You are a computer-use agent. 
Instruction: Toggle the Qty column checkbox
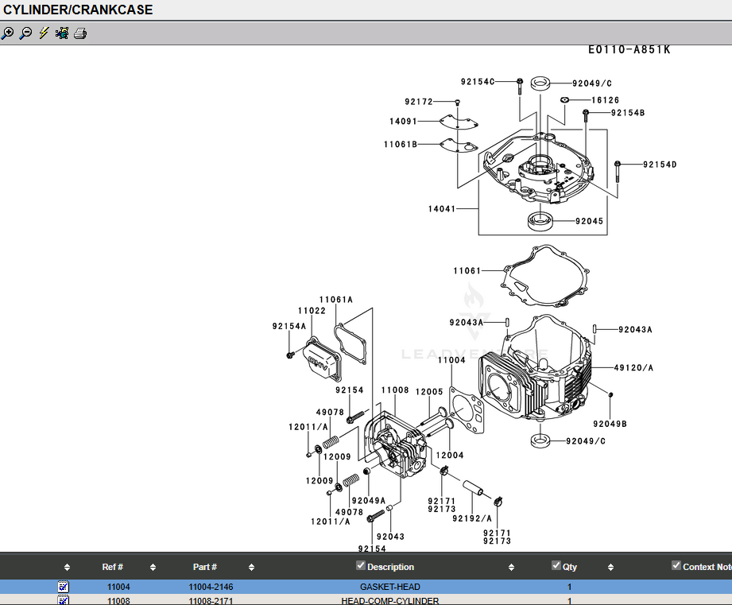coord(556,566)
